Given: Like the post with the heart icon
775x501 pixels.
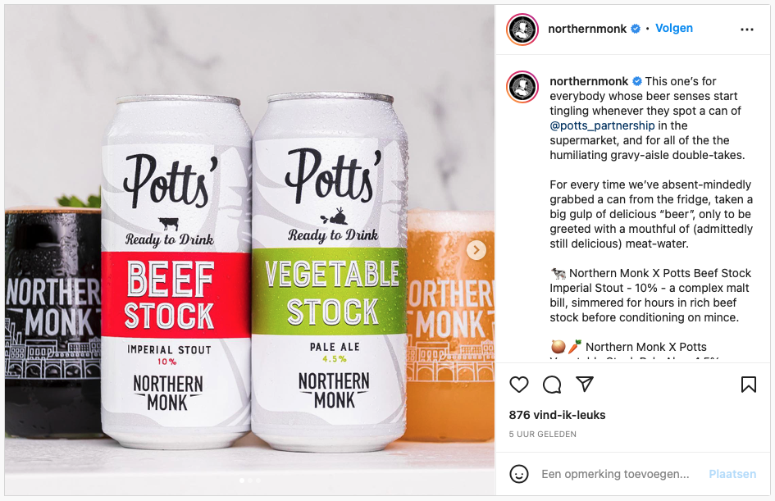Looking at the screenshot, I should tap(519, 385).
